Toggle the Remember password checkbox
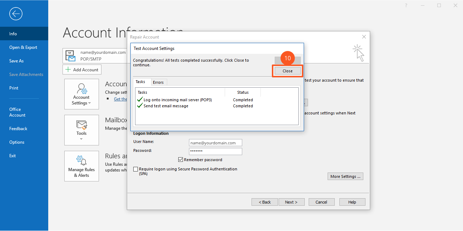The image size is (463, 231). pos(180,160)
